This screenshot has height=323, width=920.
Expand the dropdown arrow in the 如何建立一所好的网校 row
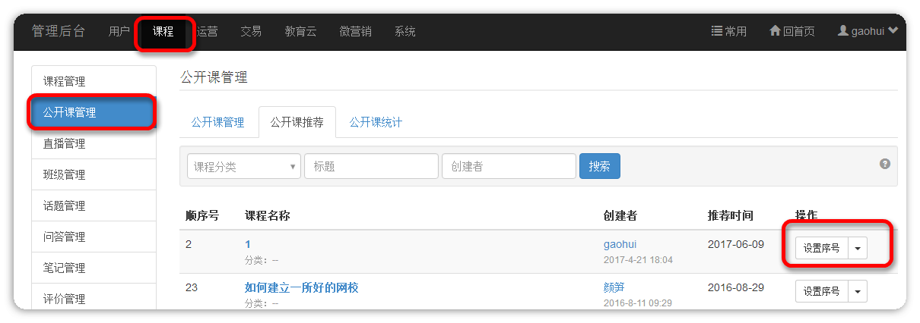click(858, 291)
